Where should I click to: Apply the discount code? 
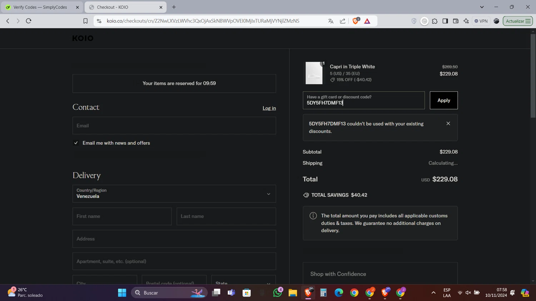point(444,100)
